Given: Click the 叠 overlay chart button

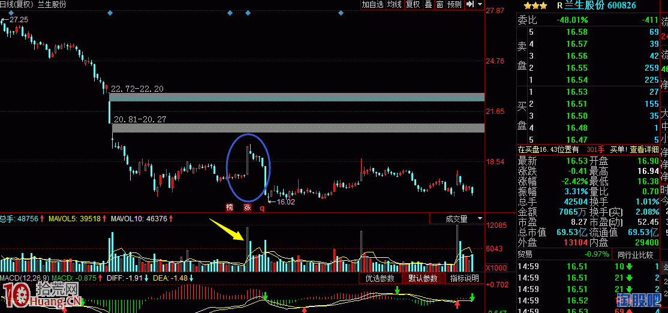Looking at the screenshot, I should coord(429,5).
